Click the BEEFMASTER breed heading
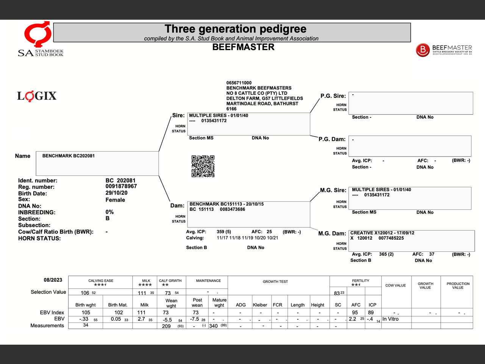 [x=243, y=47]
